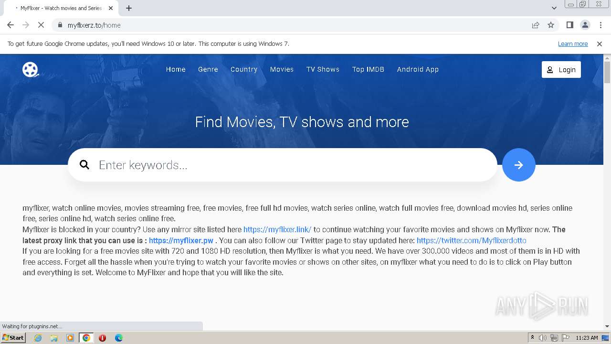
Task: Open the Home menu item
Action: point(176,69)
